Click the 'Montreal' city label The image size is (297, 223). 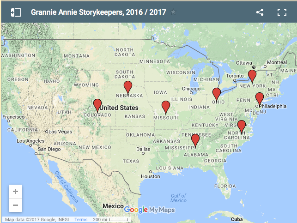[277, 62]
